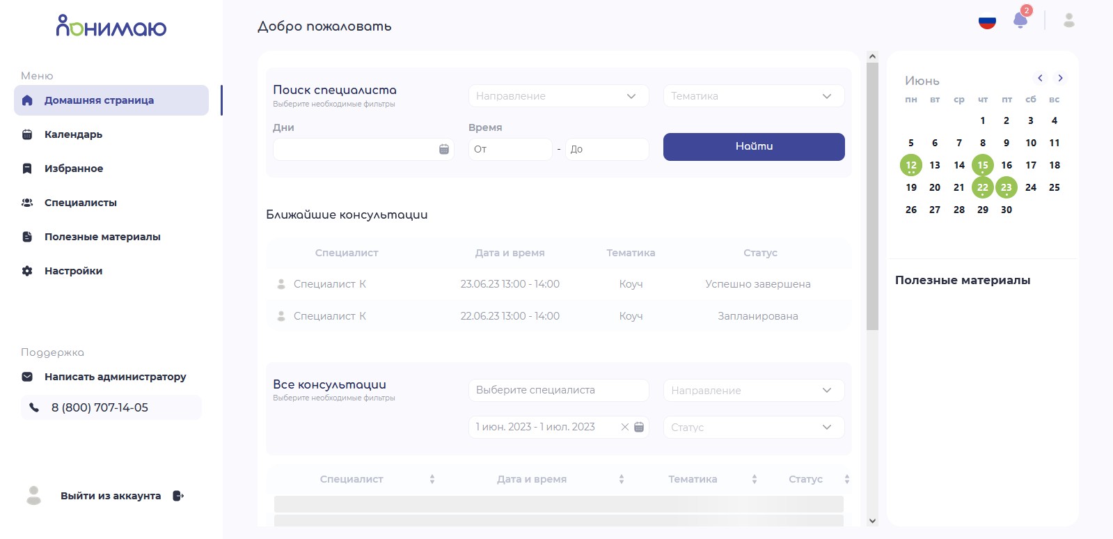This screenshot has width=1113, height=539.
Task: Sort the Дата и время column
Action: click(x=622, y=479)
